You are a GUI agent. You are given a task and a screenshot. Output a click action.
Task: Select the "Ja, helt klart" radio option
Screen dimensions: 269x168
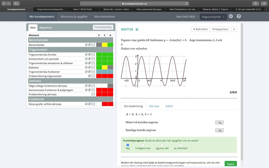pyautogui.click(x=181, y=145)
